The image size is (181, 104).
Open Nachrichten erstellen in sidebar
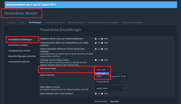tap(18, 45)
